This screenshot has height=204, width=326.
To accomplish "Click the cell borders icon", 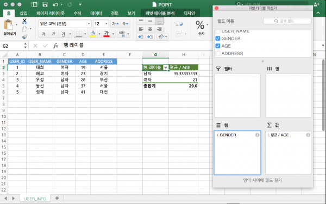I will (x=79, y=34).
